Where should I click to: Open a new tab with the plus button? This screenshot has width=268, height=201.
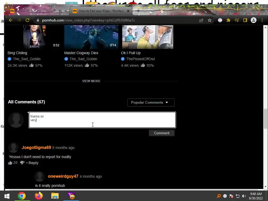click(138, 11)
